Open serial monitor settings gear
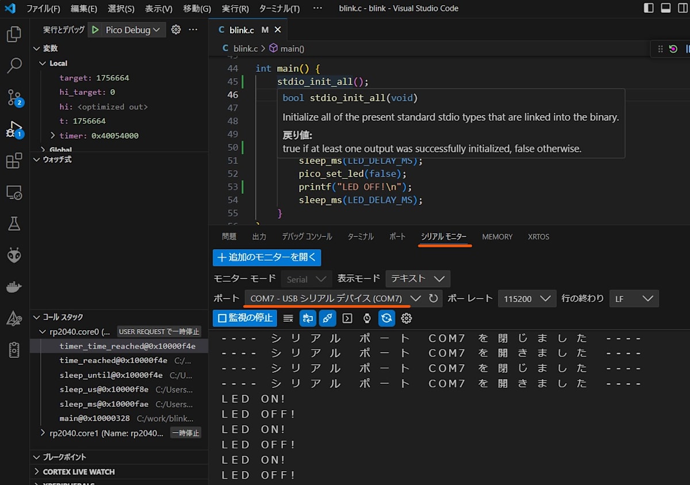This screenshot has width=690, height=485. (407, 318)
